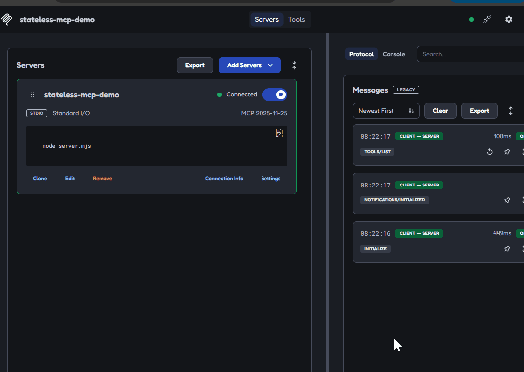Switch to the Servers tab

266,20
